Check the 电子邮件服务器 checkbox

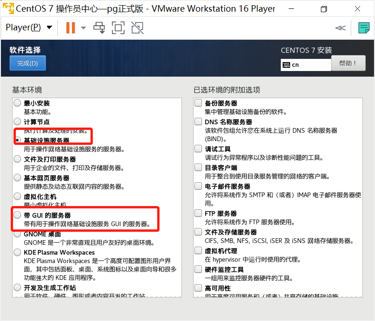[198, 186]
